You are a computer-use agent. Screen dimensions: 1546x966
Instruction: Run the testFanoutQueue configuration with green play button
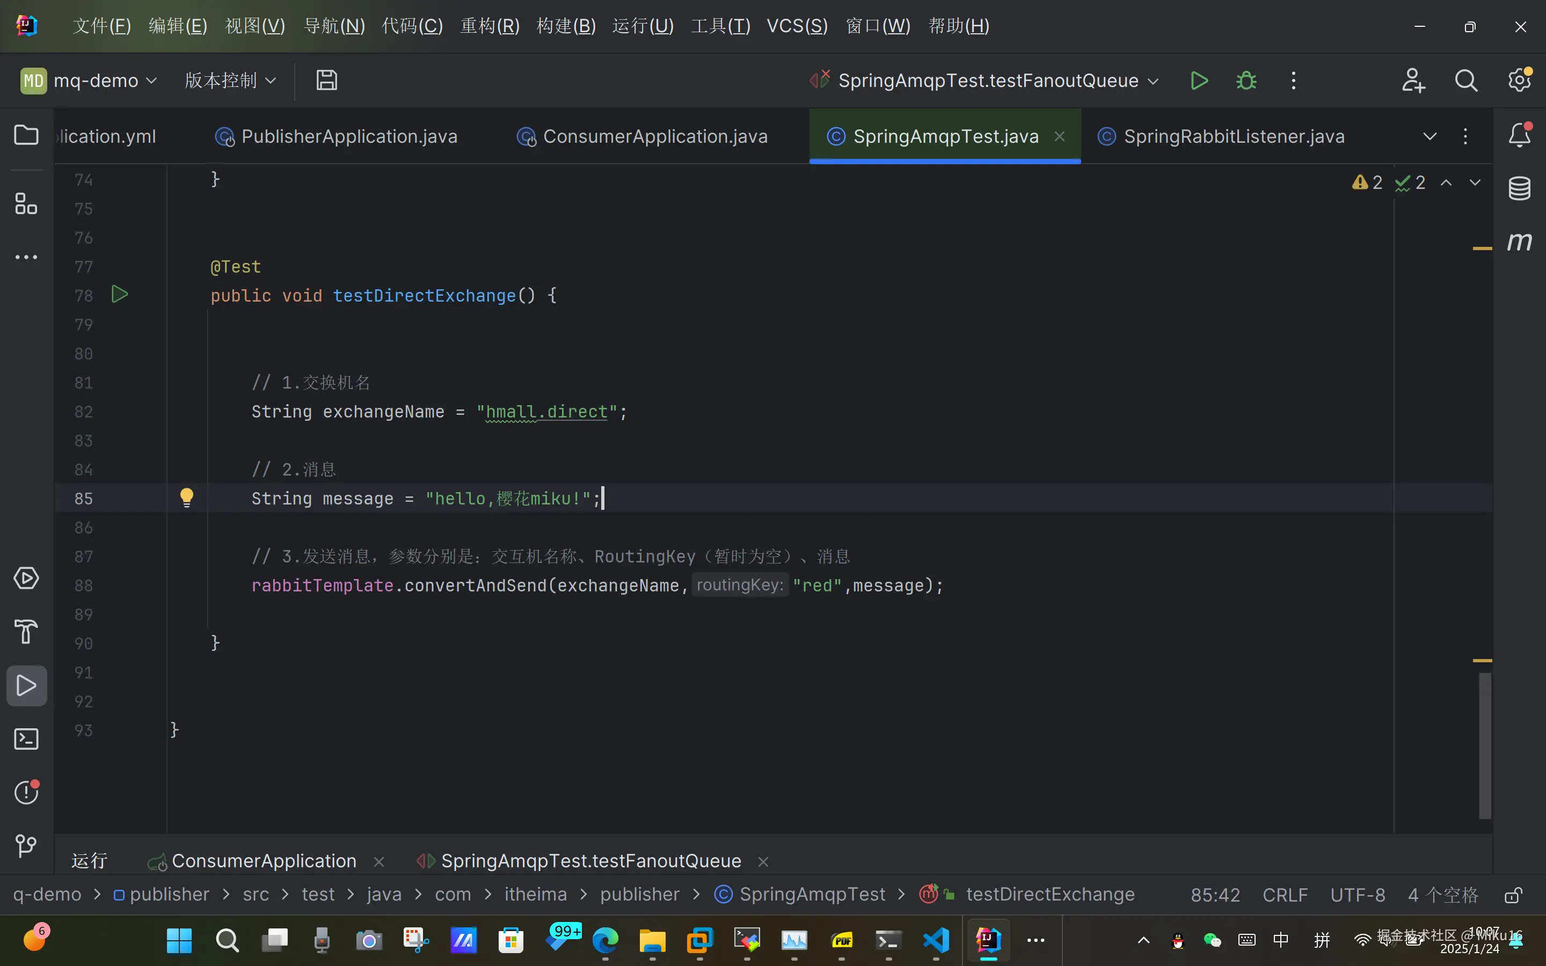point(1199,80)
